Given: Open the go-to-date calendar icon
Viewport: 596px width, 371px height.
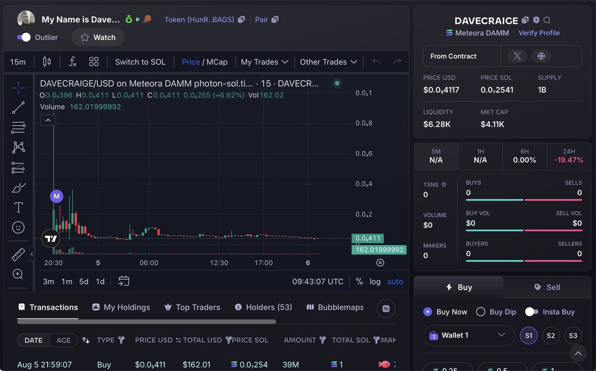Looking at the screenshot, I should [x=124, y=281].
